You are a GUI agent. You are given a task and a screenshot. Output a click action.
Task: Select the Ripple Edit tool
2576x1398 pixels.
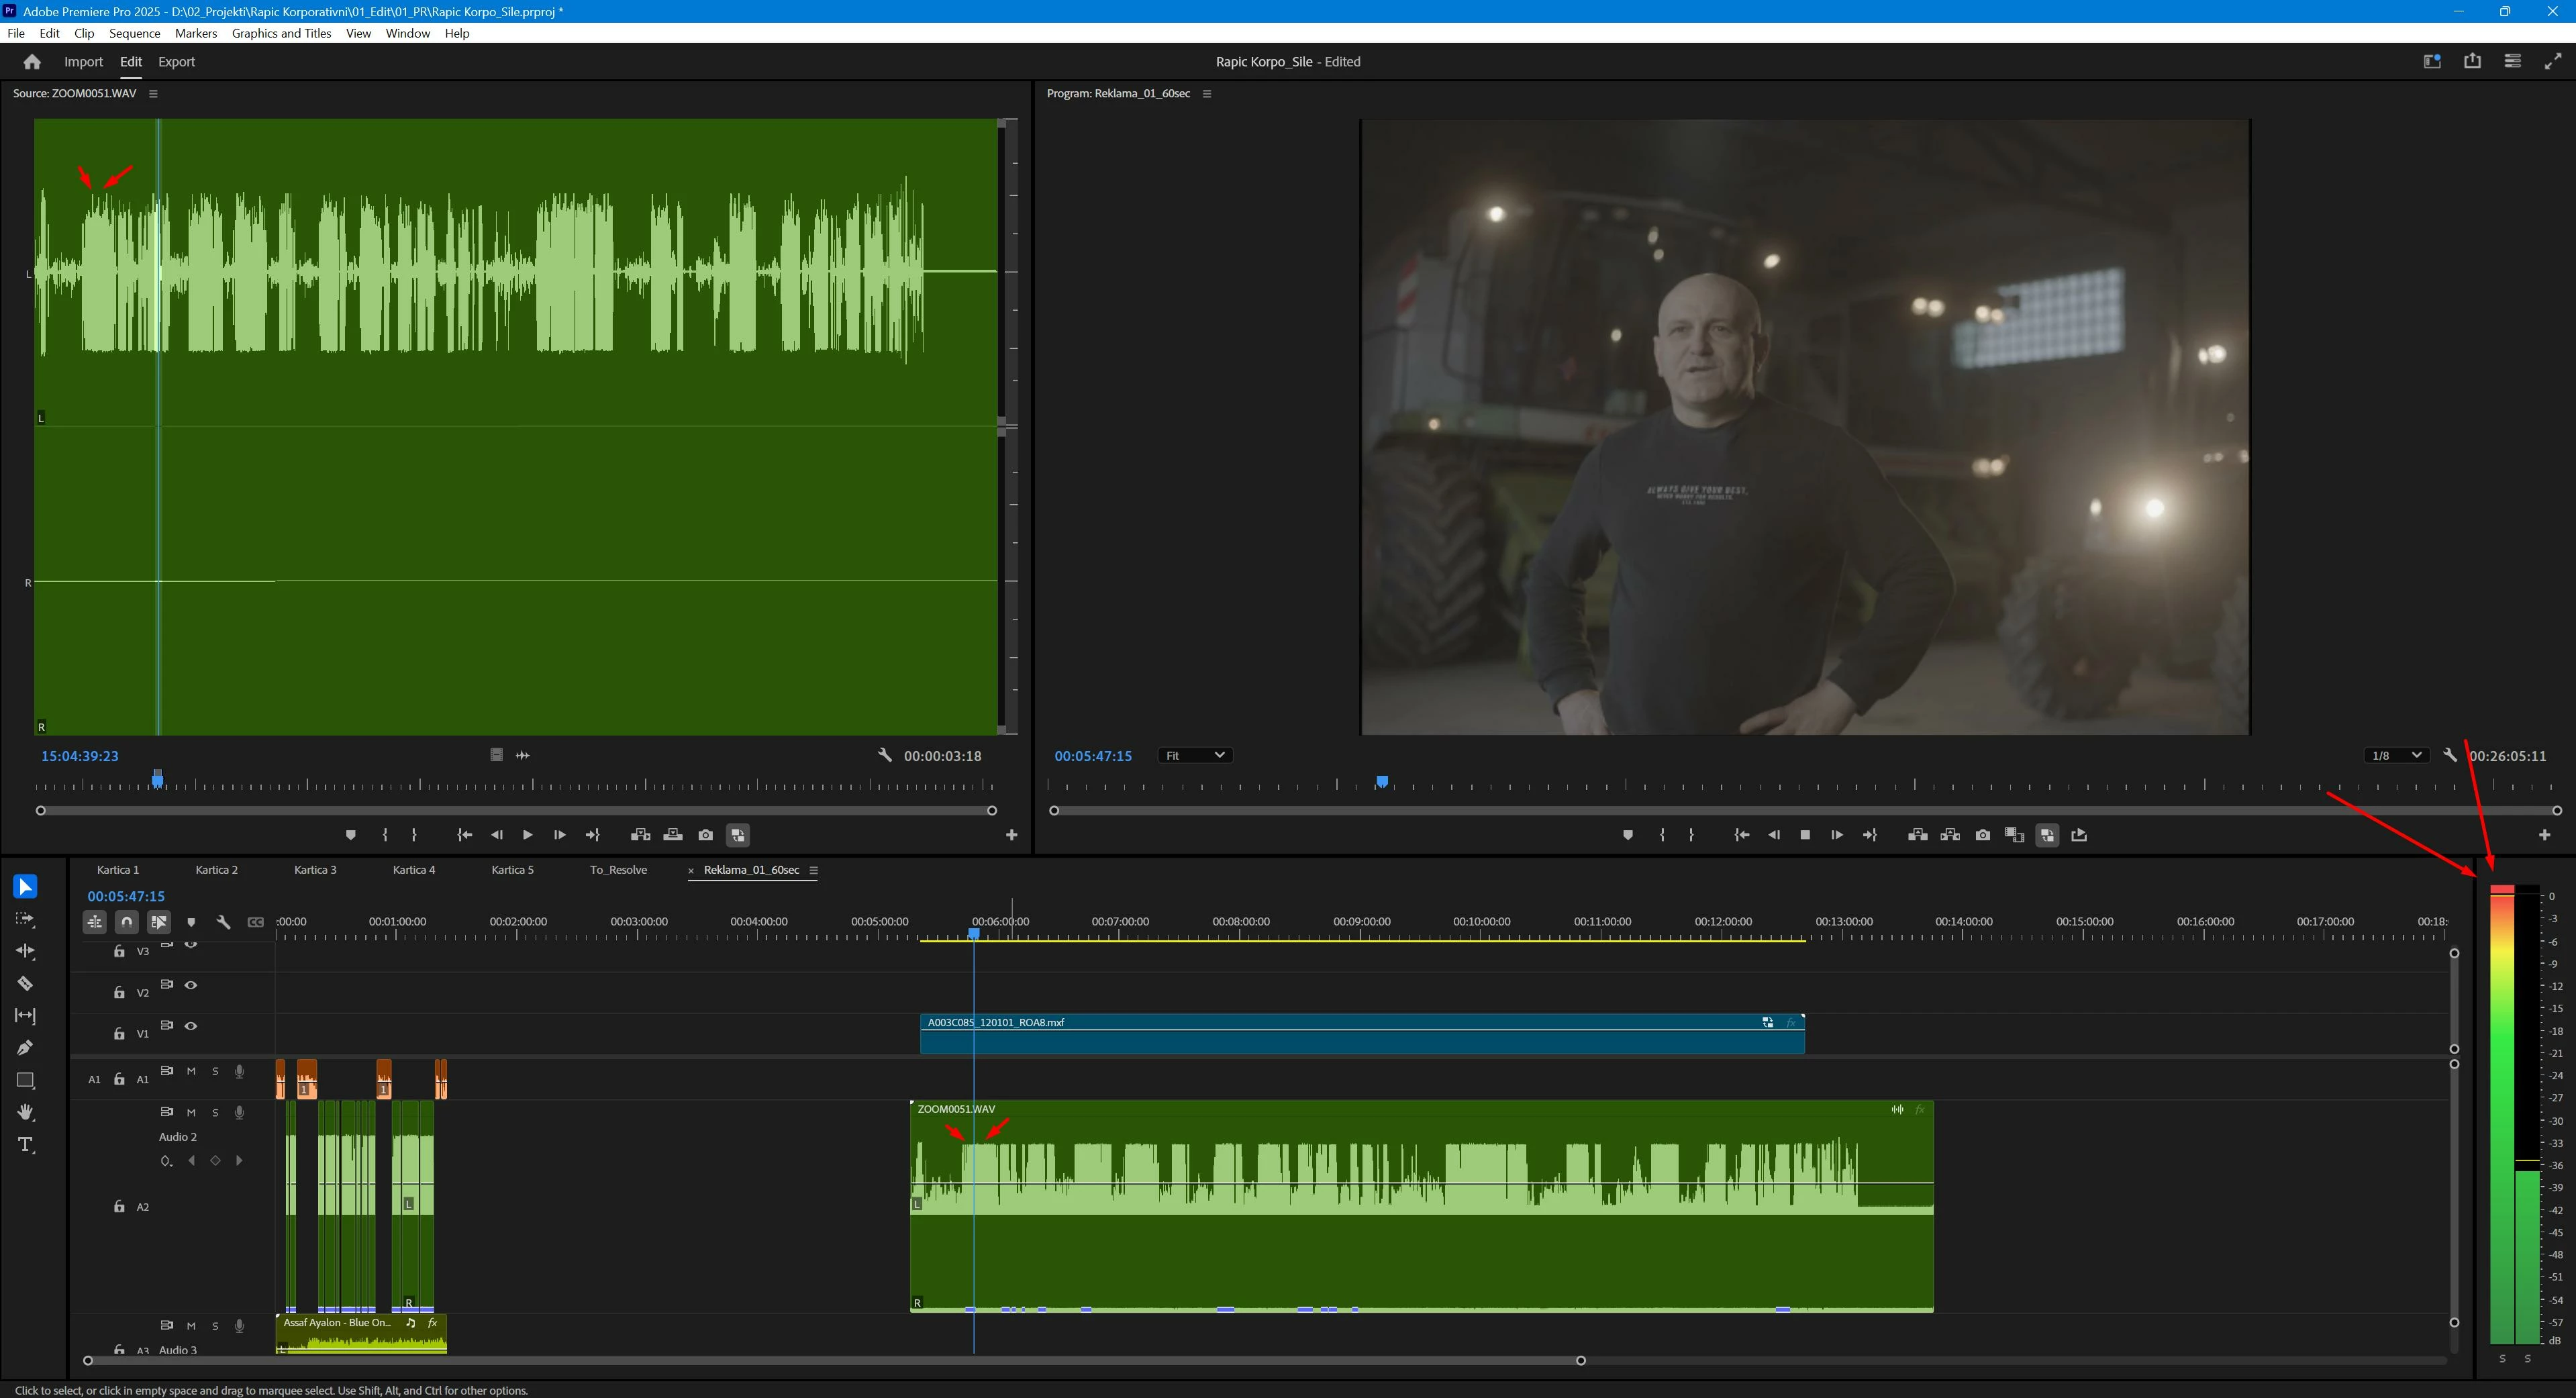(x=25, y=952)
